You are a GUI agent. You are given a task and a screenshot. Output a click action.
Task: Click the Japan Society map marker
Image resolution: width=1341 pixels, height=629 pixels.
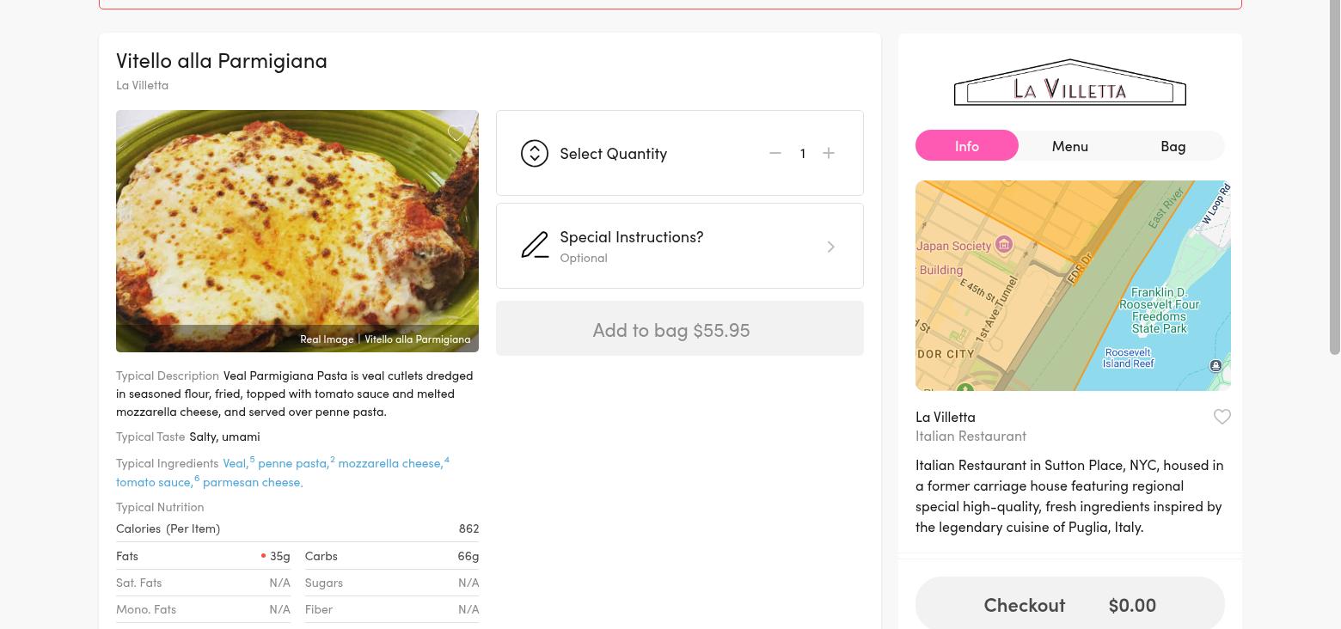pos(1003,245)
